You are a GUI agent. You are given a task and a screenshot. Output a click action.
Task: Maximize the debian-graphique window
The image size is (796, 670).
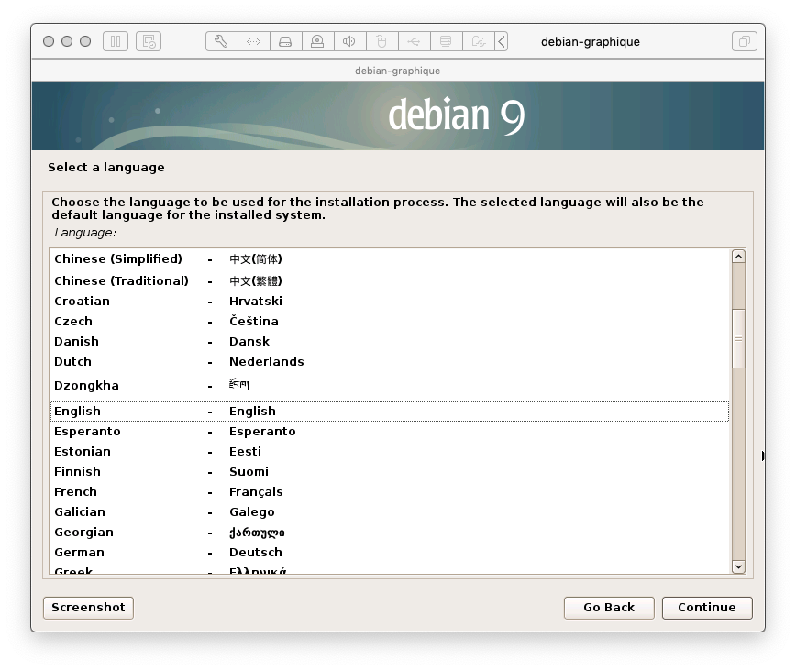point(85,41)
